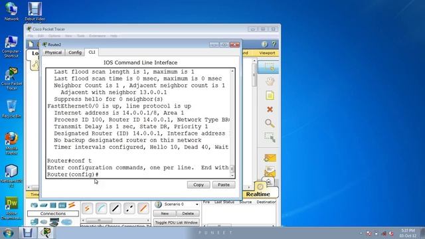
Task: Select the Hubs device category
Action: [53, 205]
